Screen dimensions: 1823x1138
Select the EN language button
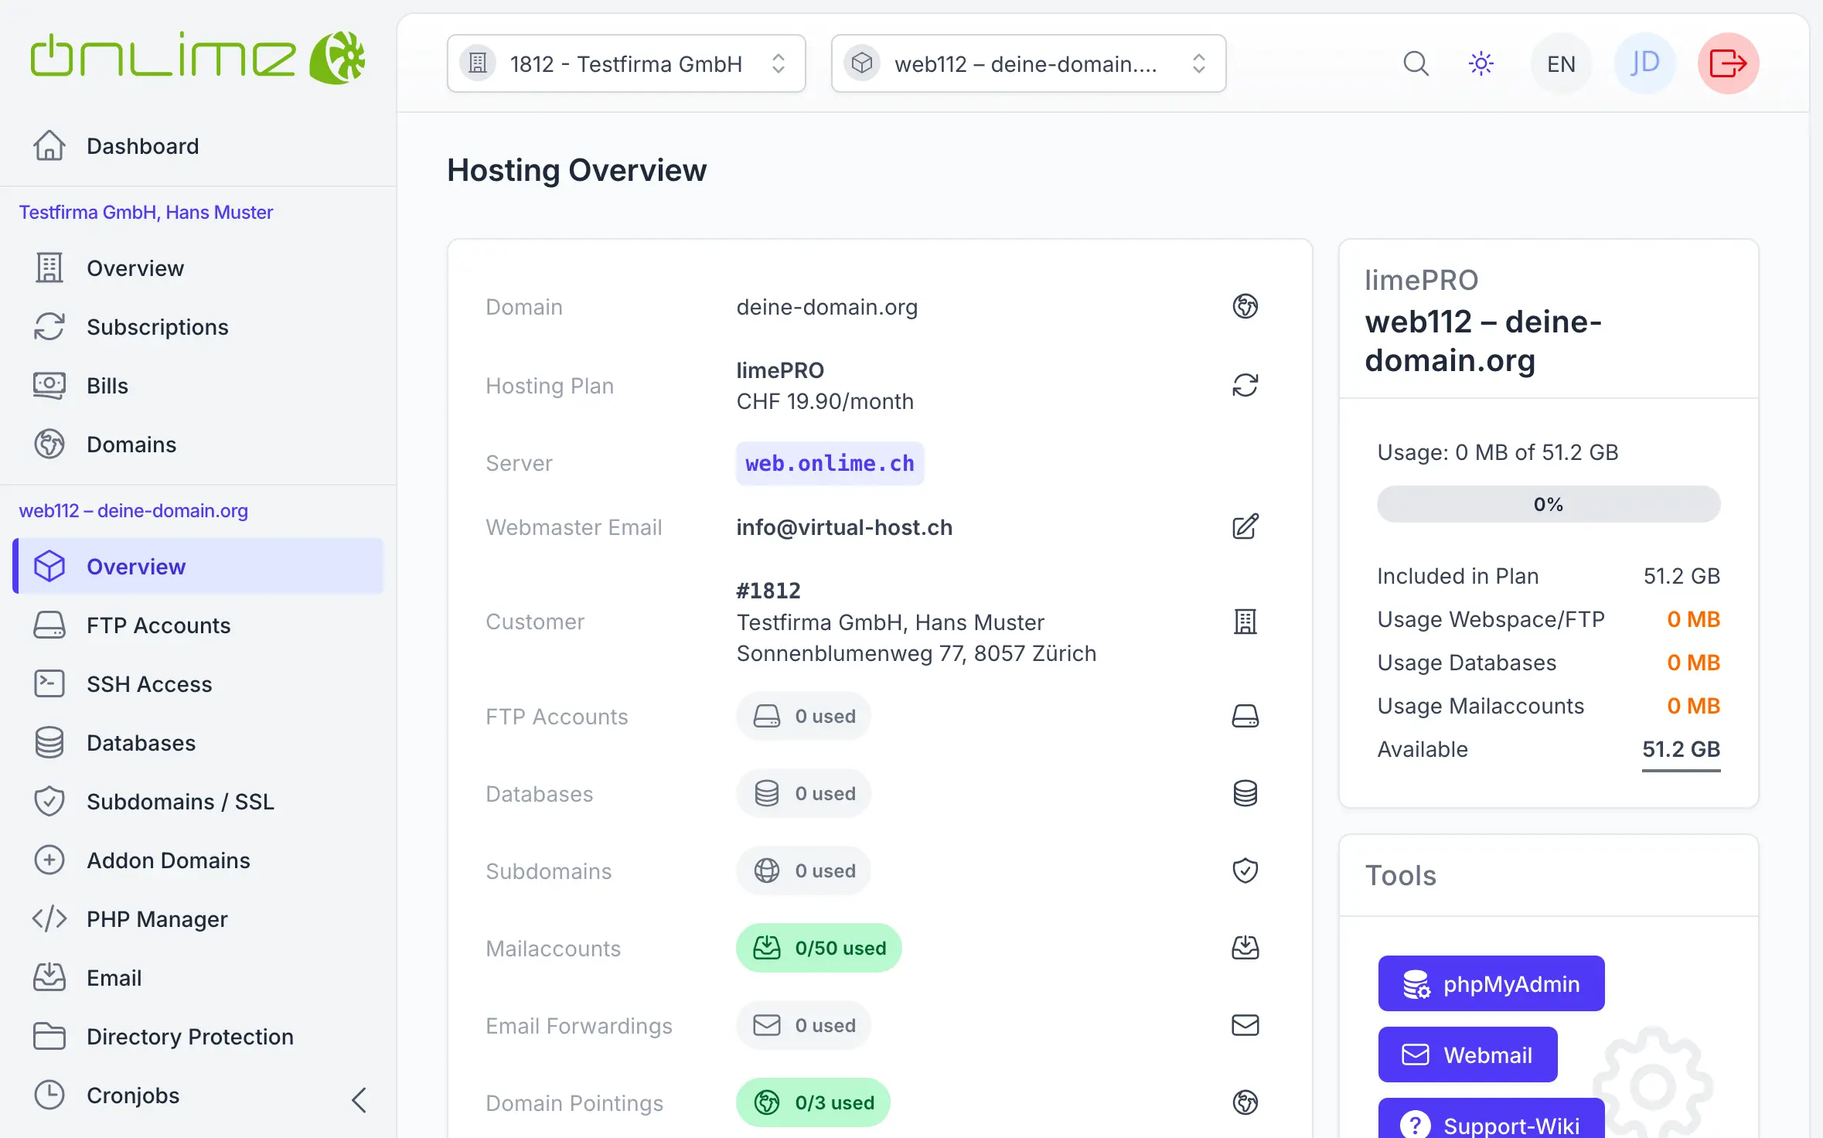click(x=1560, y=63)
